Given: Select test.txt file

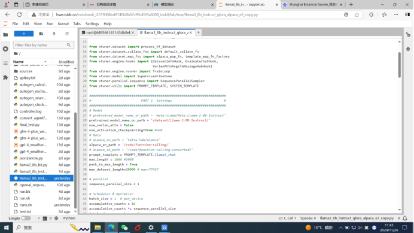Looking at the screenshot, I should [42, 211].
